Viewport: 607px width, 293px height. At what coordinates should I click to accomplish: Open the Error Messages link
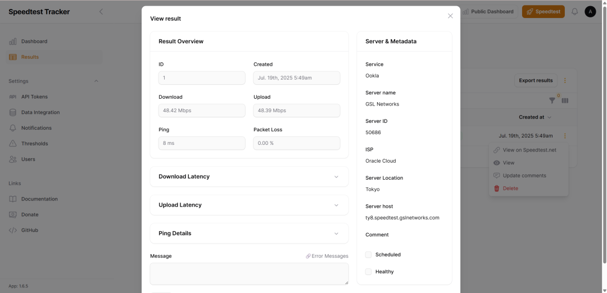[327, 256]
